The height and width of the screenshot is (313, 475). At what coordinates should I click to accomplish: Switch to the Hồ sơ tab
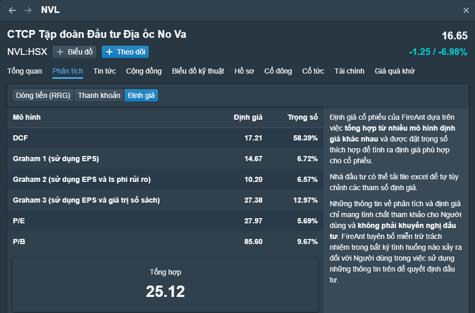[244, 71]
